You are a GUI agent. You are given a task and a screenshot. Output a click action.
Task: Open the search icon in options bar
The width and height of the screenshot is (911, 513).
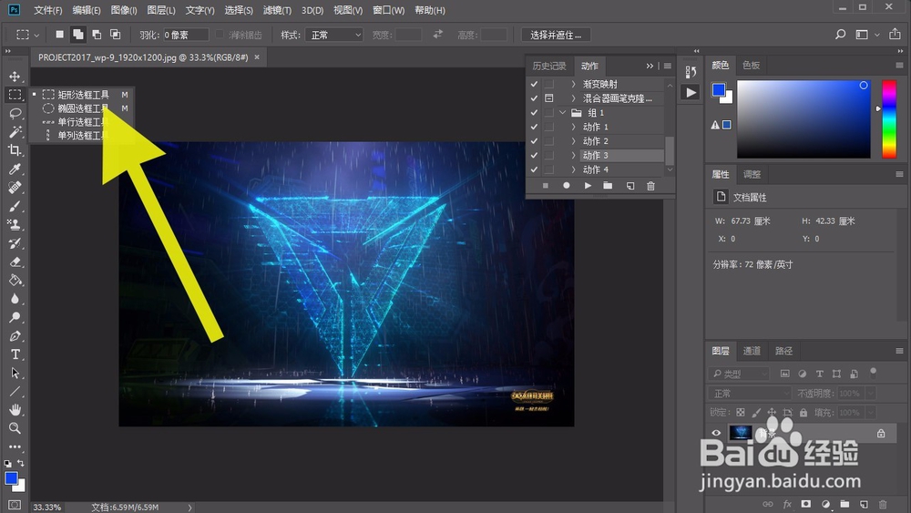click(x=840, y=35)
